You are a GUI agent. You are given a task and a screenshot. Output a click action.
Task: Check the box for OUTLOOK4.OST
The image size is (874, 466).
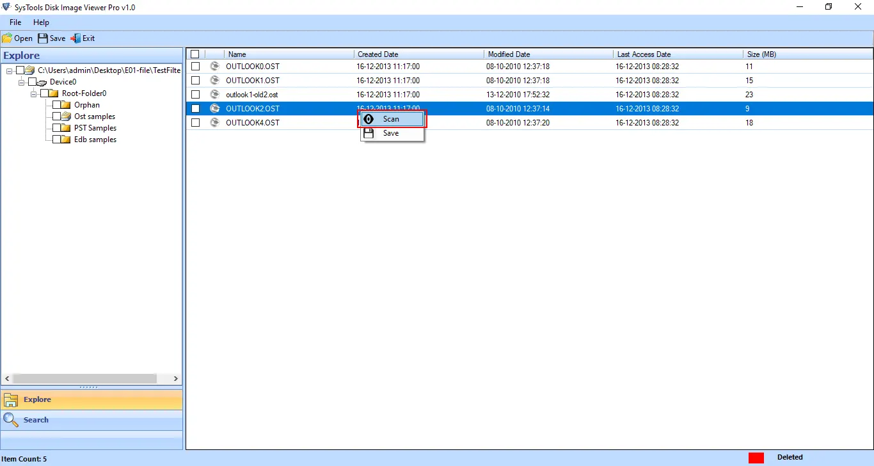(x=196, y=123)
